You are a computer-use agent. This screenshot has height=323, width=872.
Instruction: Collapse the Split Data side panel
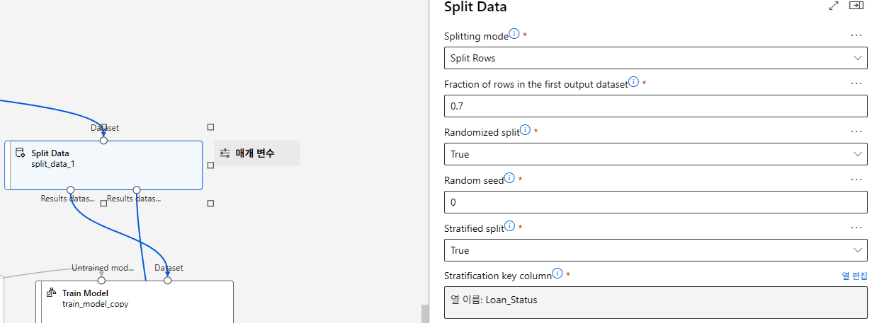coord(856,6)
